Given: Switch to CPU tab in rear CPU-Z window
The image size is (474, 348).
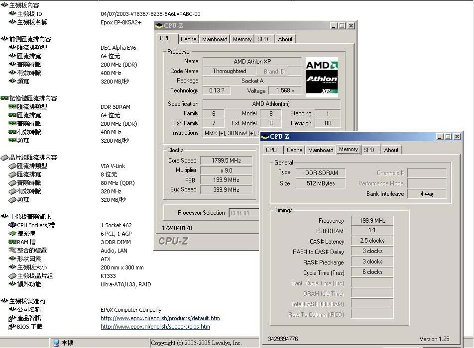Looking at the screenshot, I should click(x=165, y=38).
